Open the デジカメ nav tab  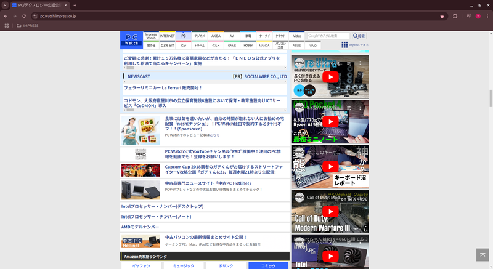click(x=200, y=36)
